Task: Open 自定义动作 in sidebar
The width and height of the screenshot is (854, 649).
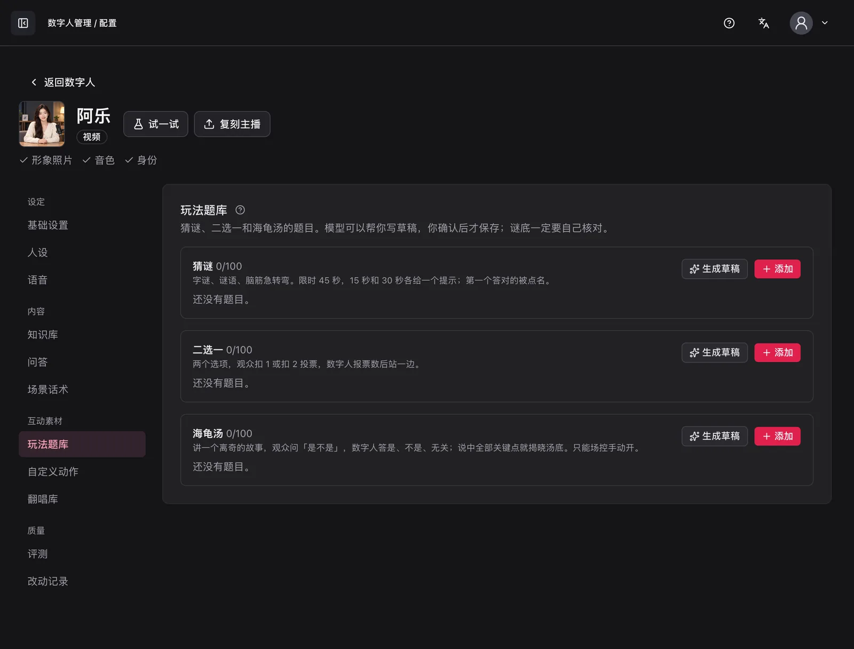Action: [x=82, y=472]
